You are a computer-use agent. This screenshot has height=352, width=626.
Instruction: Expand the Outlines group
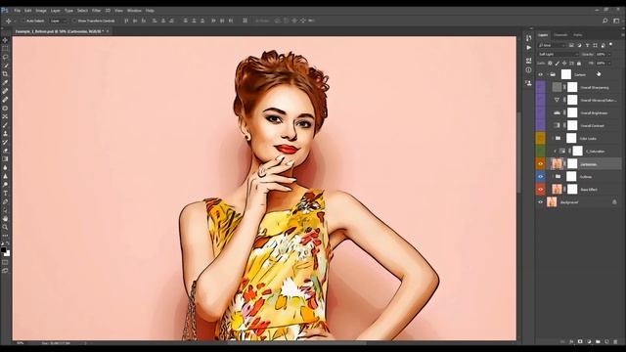pyautogui.click(x=553, y=176)
